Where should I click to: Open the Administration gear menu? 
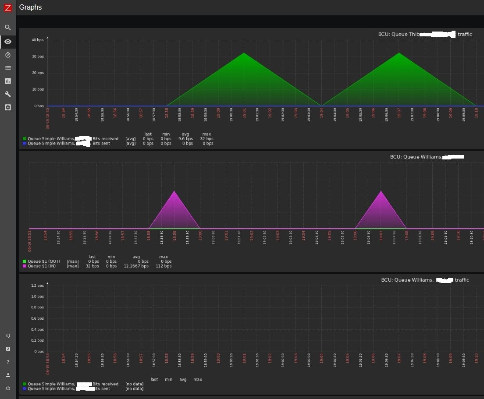coord(8,107)
